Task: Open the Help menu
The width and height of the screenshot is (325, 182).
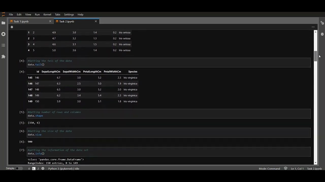Action: 80,15
